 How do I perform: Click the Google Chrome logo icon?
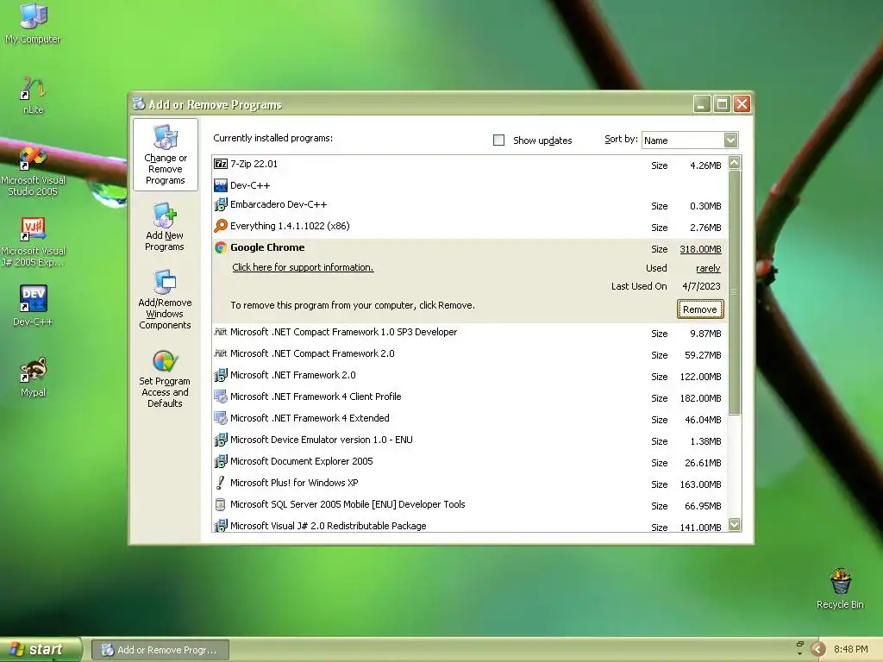[x=221, y=247]
